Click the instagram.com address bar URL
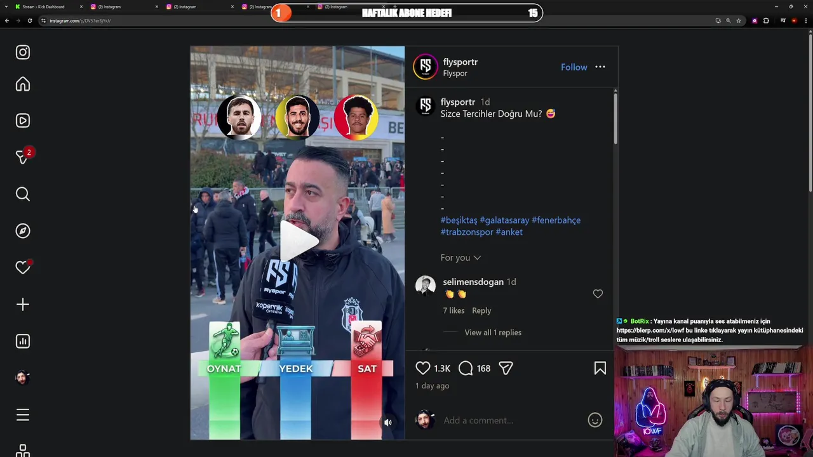This screenshot has width=813, height=457. (80, 21)
